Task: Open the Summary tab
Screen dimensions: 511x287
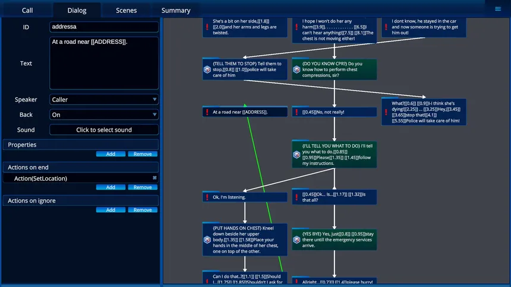Action: point(176,10)
